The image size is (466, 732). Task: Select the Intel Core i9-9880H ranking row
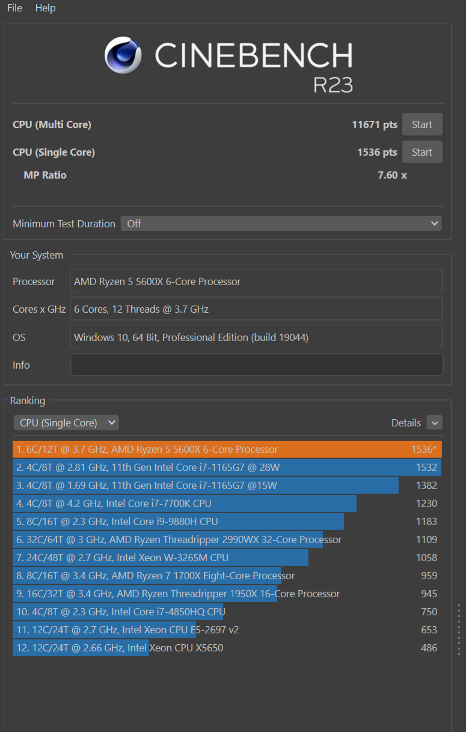tap(227, 521)
